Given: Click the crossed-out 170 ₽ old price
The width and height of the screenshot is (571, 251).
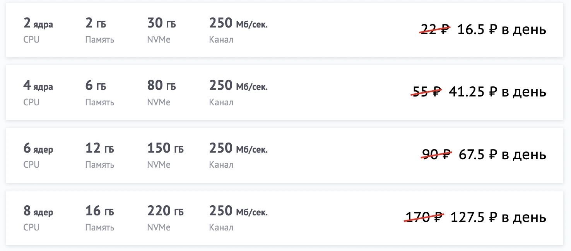Looking at the screenshot, I should pyautogui.click(x=424, y=217).
